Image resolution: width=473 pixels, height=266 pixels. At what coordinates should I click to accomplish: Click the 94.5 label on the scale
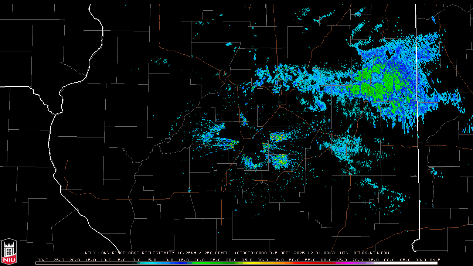(x=434, y=260)
